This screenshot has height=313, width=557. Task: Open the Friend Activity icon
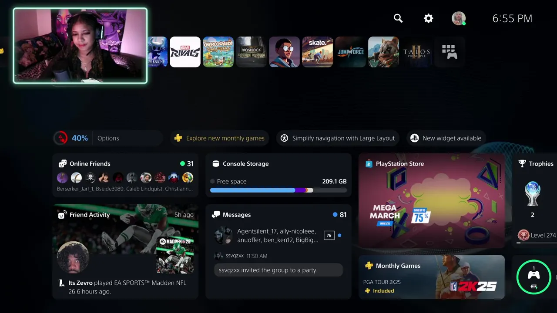pyautogui.click(x=62, y=215)
